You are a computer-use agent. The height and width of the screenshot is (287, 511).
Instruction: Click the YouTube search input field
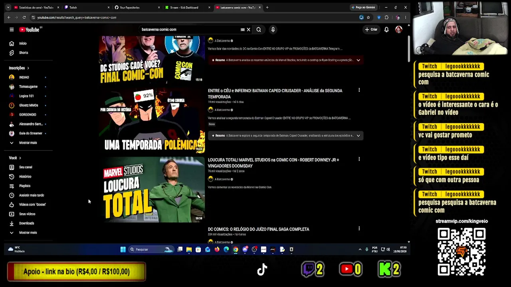pos(190,29)
